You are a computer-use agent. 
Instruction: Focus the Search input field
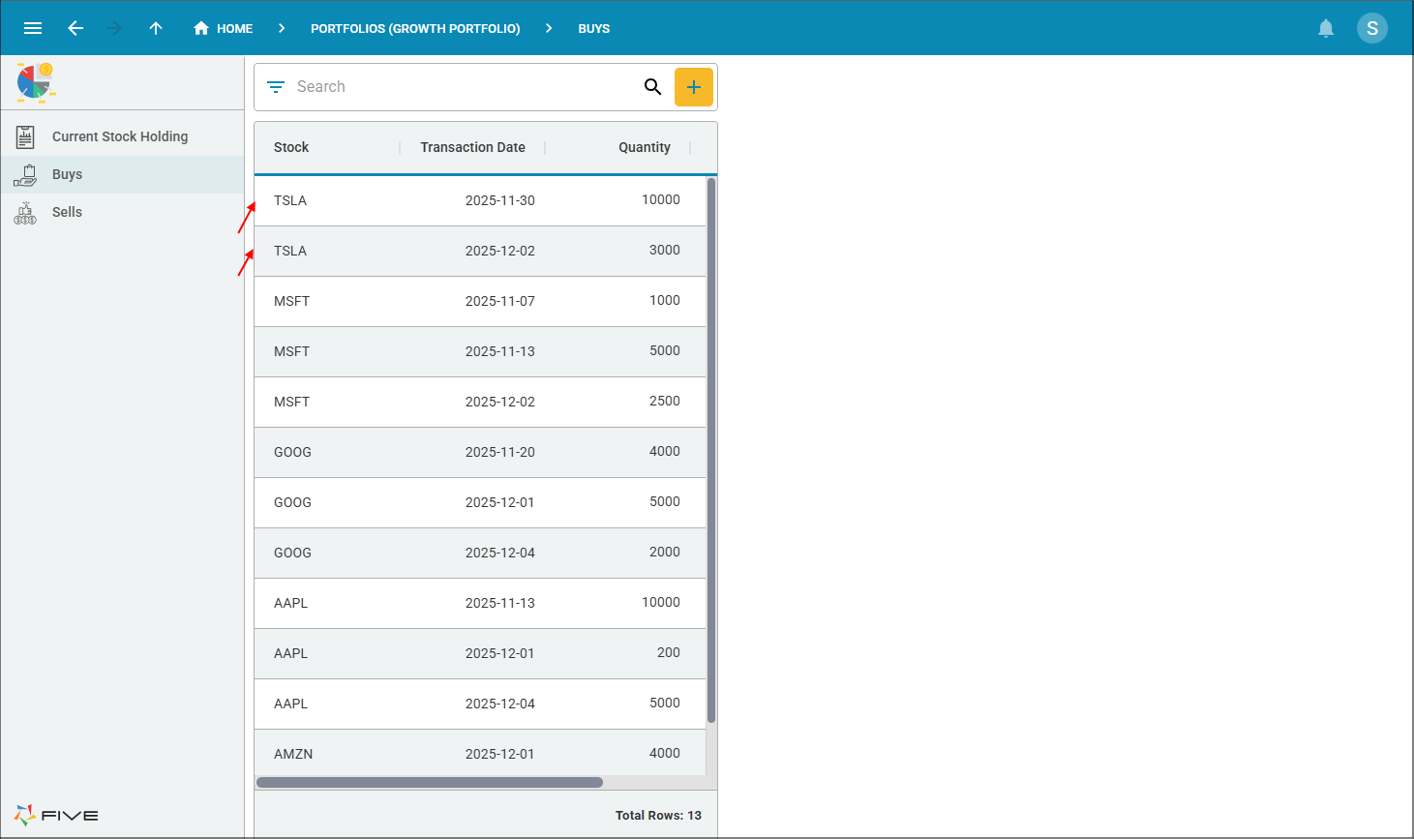pos(465,87)
